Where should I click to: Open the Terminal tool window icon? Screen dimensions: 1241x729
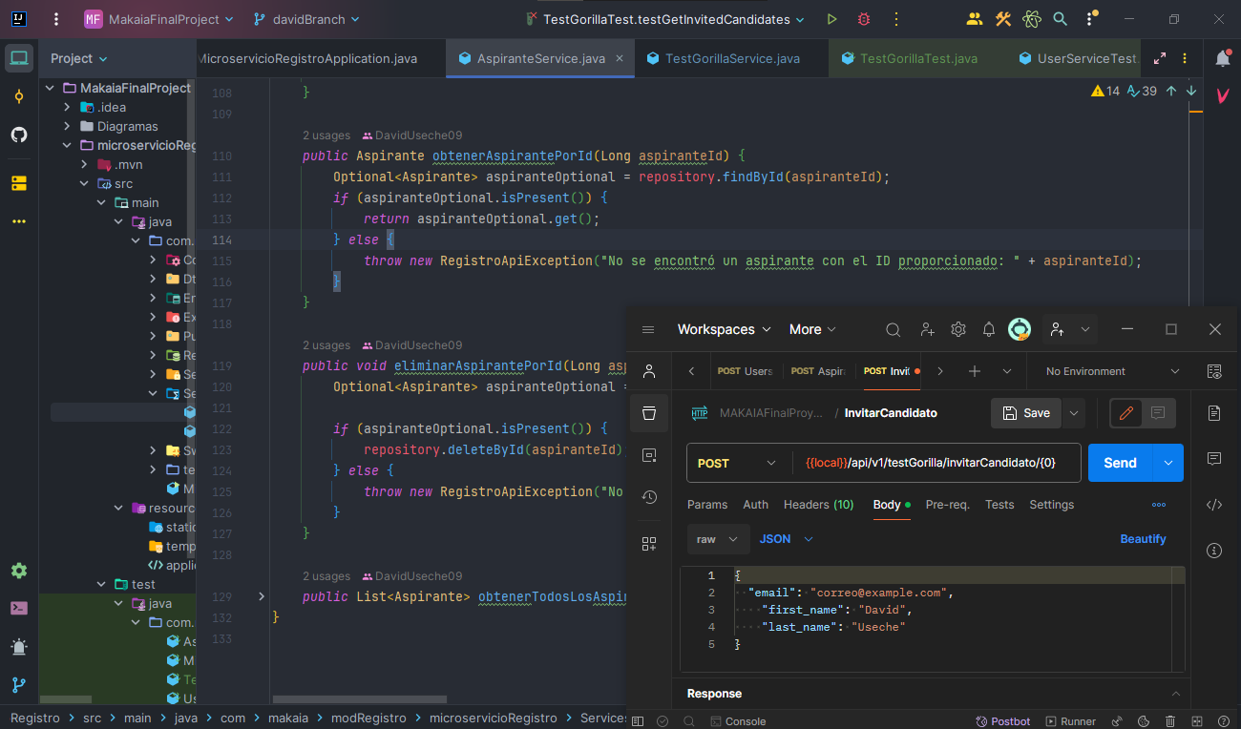pos(19,608)
